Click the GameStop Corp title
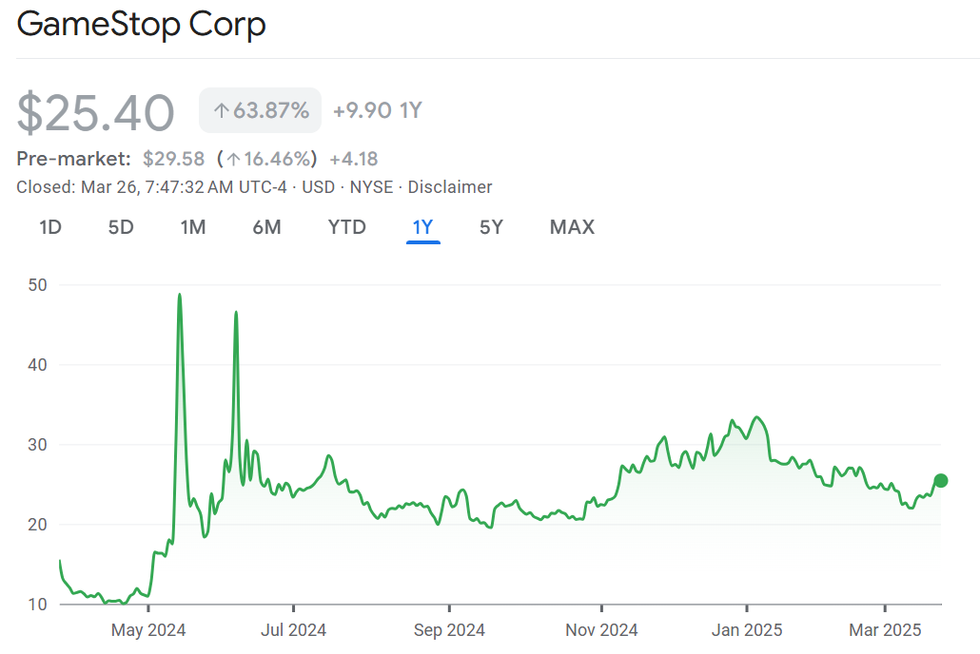 pos(141,25)
